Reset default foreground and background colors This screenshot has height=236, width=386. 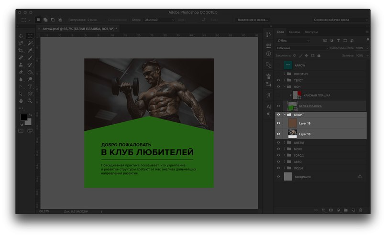(22, 124)
